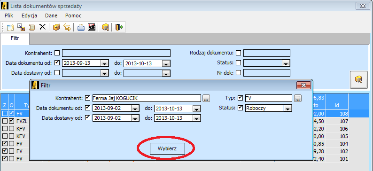The height and width of the screenshot is (171, 373).
Task: Toggle O checkbox in FVZL row
Action: tap(11, 121)
